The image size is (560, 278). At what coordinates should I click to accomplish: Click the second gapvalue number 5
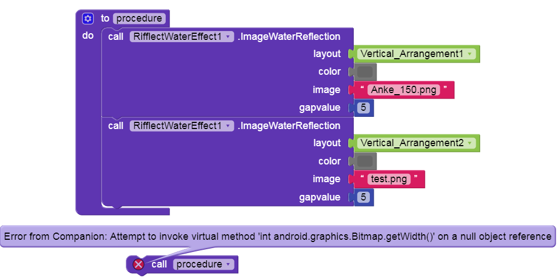pyautogui.click(x=364, y=197)
